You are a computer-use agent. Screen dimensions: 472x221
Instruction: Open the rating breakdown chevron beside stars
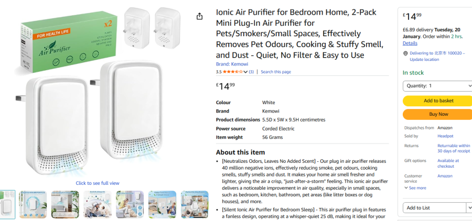coord(245,72)
